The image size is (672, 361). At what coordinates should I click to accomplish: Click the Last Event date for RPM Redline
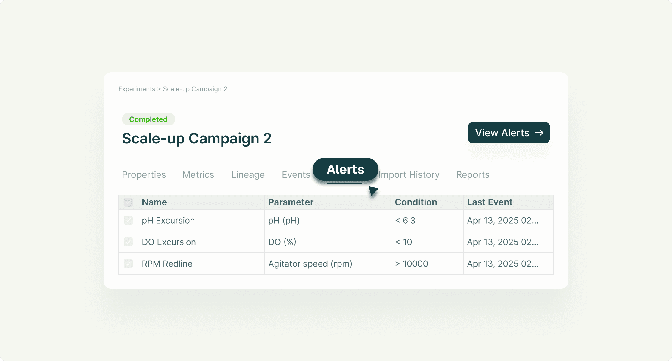(503, 264)
